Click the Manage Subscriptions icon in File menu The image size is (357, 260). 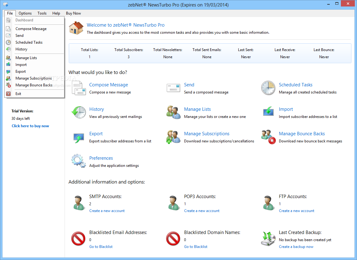pos(8,78)
